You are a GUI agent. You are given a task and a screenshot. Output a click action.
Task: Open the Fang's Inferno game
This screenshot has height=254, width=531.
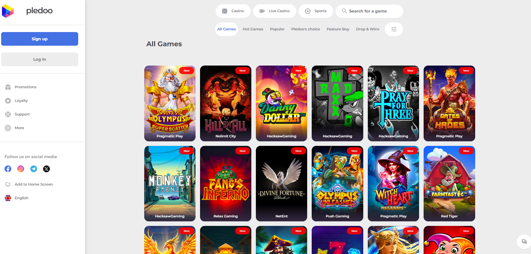point(226,184)
